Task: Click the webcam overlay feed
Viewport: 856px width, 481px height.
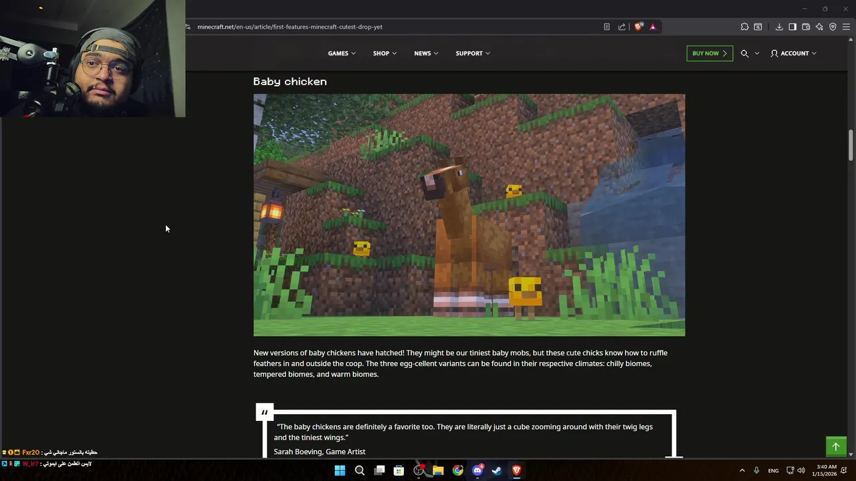Action: pyautogui.click(x=92, y=59)
